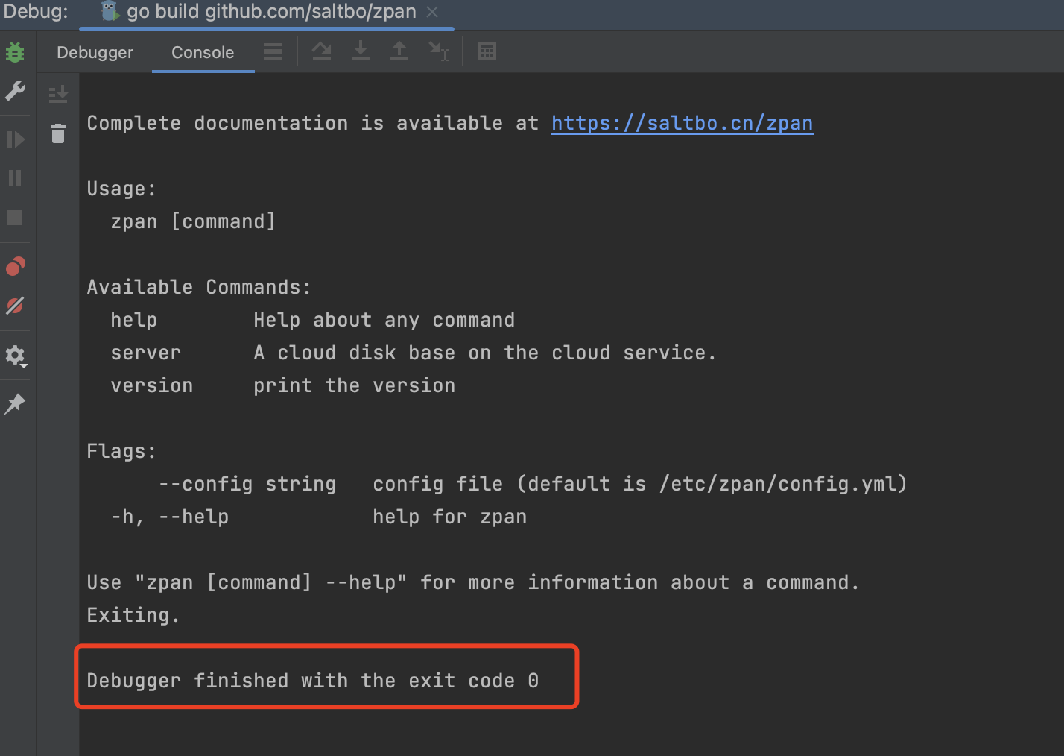Open the View Breakpoints dialog
The height and width of the screenshot is (756, 1064).
click(15, 266)
